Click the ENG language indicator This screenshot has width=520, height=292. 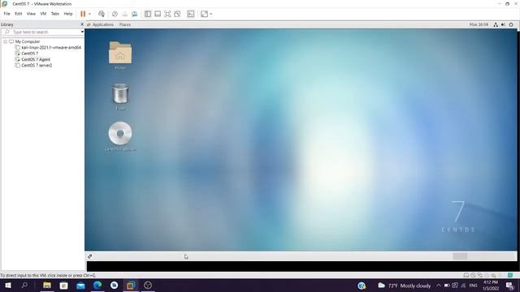click(473, 286)
